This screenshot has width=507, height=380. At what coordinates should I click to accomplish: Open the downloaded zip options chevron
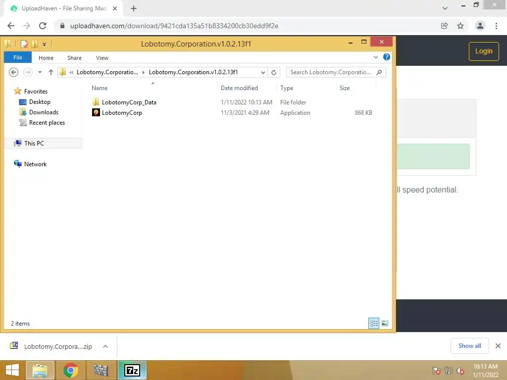tap(105, 346)
